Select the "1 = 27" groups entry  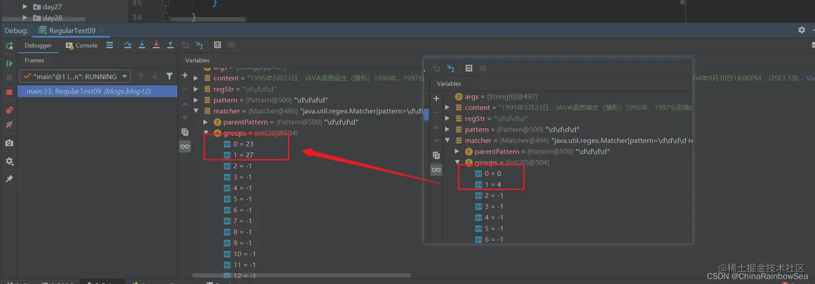239,155
